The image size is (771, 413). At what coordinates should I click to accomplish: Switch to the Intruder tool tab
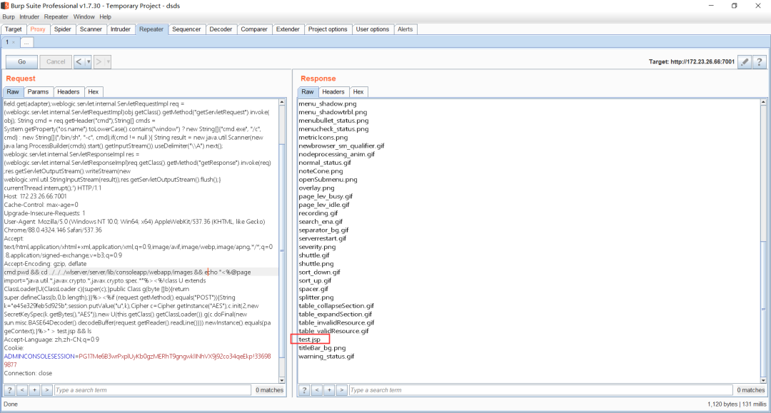tap(121, 29)
